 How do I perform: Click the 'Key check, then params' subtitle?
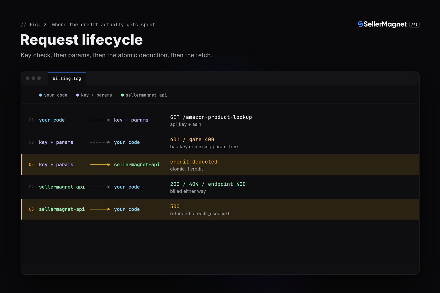[x=116, y=55]
